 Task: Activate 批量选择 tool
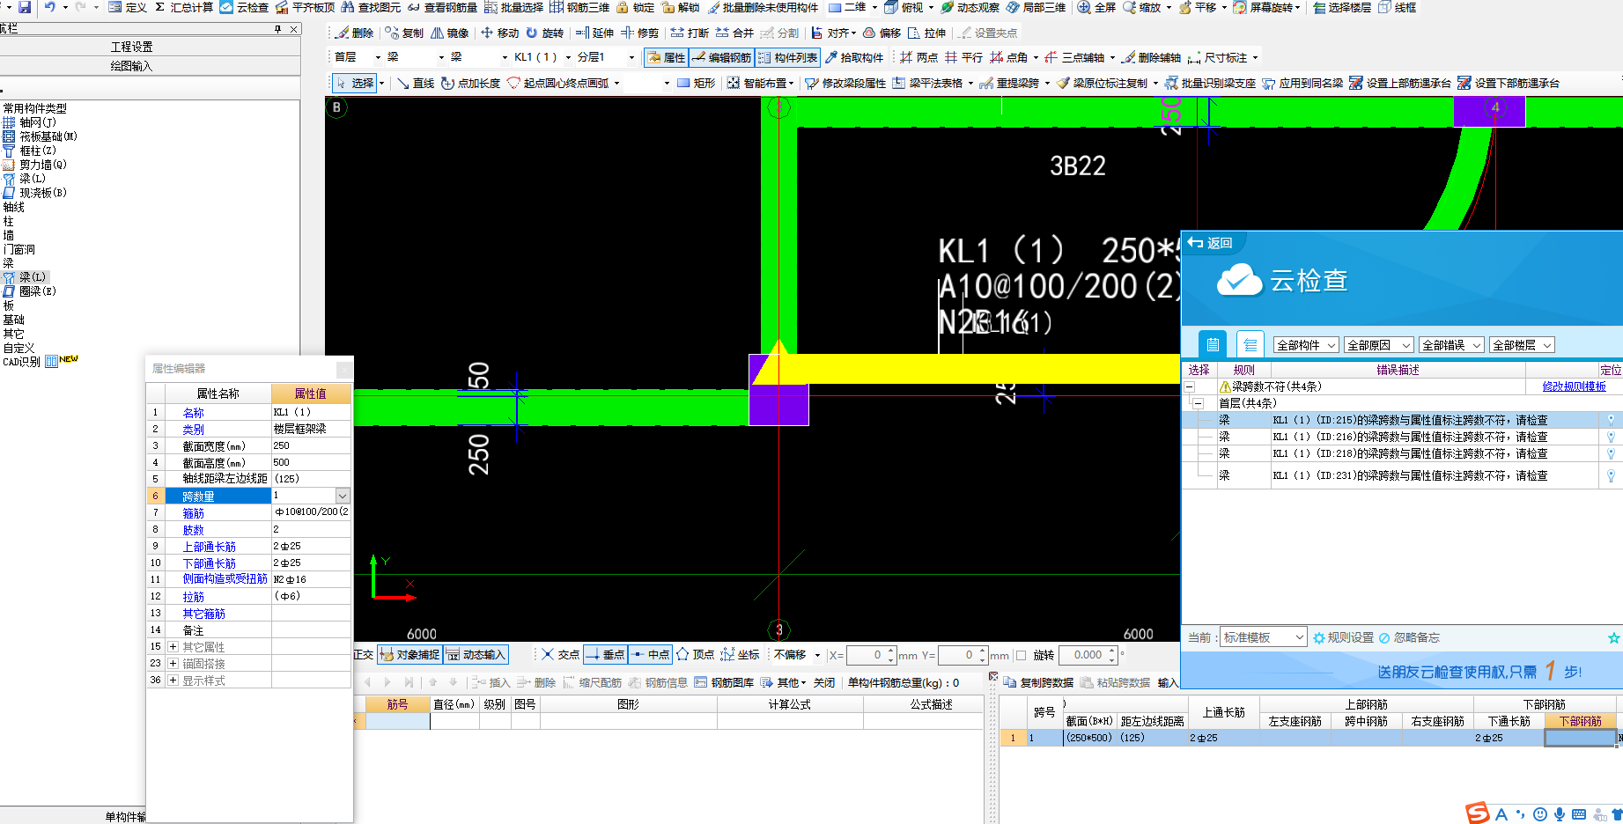[513, 7]
